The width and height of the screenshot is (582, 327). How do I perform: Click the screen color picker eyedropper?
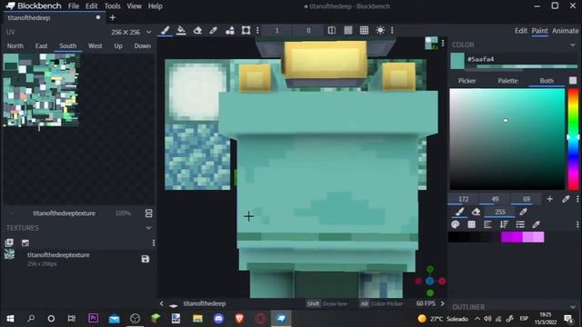pos(566,199)
